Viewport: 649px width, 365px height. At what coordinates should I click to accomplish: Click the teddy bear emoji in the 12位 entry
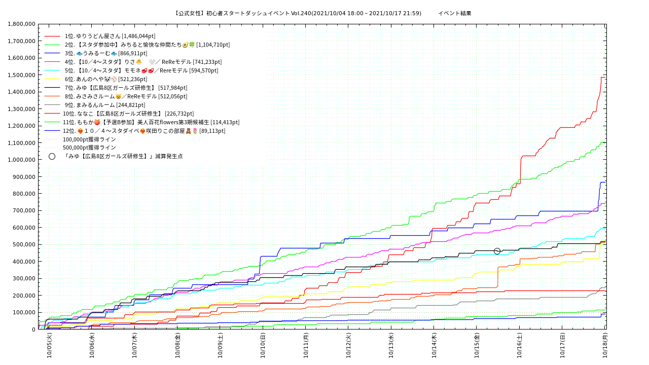(188, 131)
